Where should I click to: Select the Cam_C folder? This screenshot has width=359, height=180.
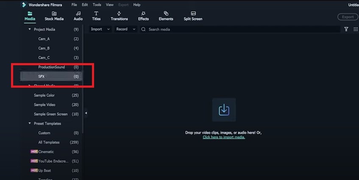point(51,58)
